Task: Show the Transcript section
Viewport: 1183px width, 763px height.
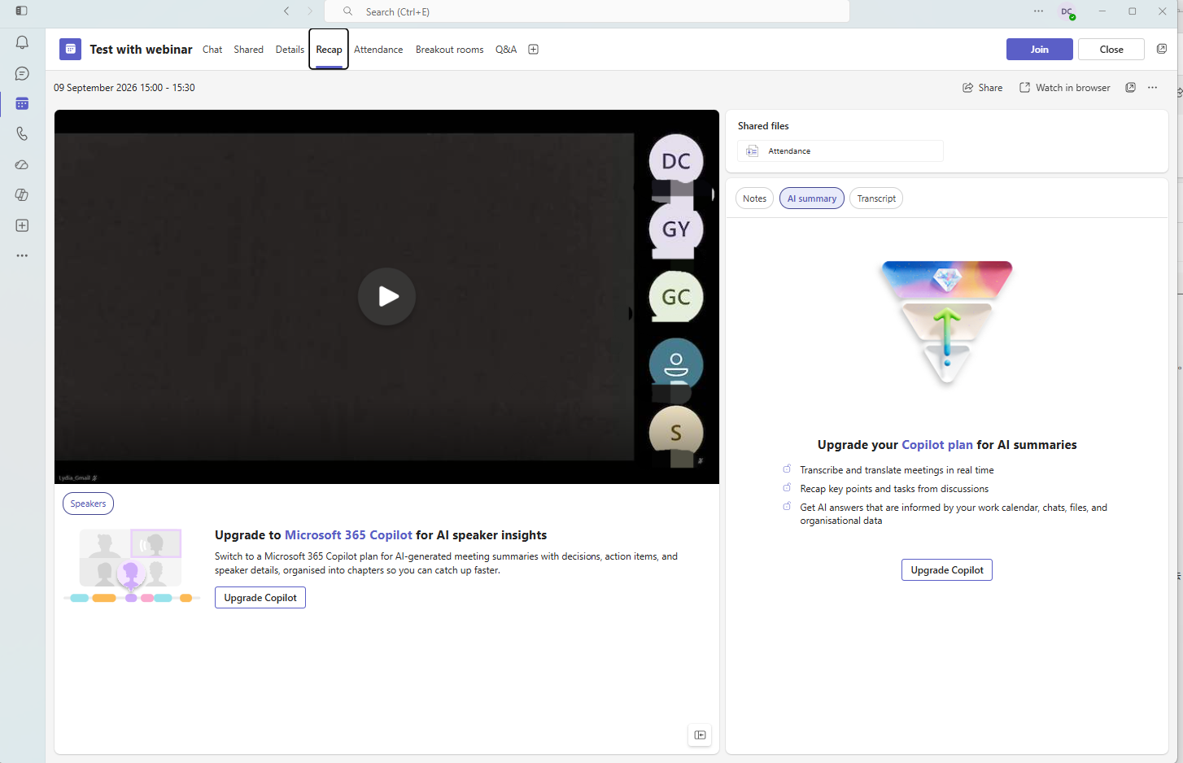Action: [876, 198]
